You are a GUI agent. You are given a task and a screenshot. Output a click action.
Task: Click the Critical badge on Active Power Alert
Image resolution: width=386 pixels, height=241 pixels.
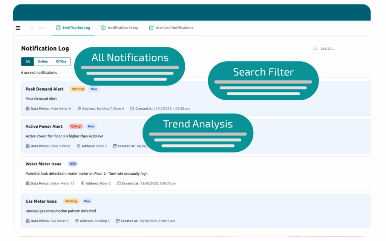click(x=76, y=127)
